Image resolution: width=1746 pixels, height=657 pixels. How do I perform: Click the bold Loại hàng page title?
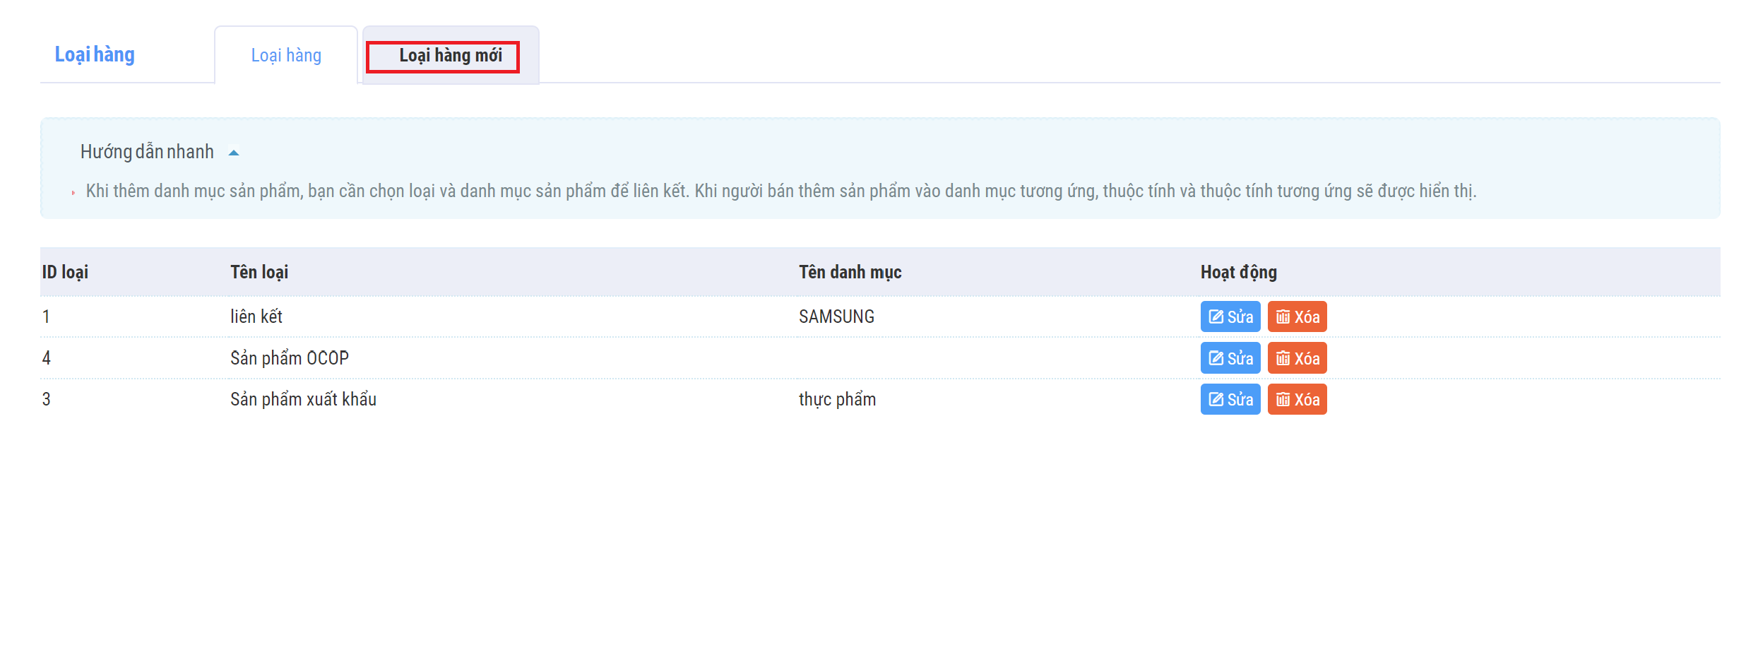coord(95,55)
